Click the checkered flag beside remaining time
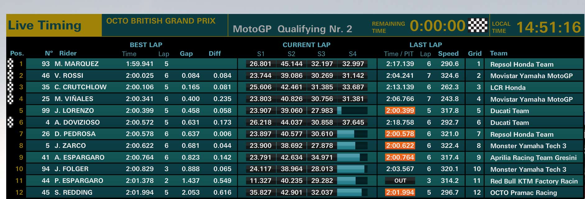 [x=477, y=25]
